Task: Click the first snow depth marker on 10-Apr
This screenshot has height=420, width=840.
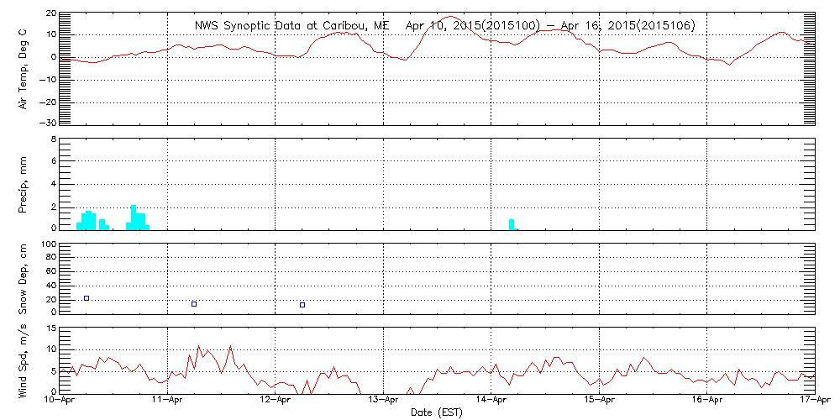Action: click(87, 298)
